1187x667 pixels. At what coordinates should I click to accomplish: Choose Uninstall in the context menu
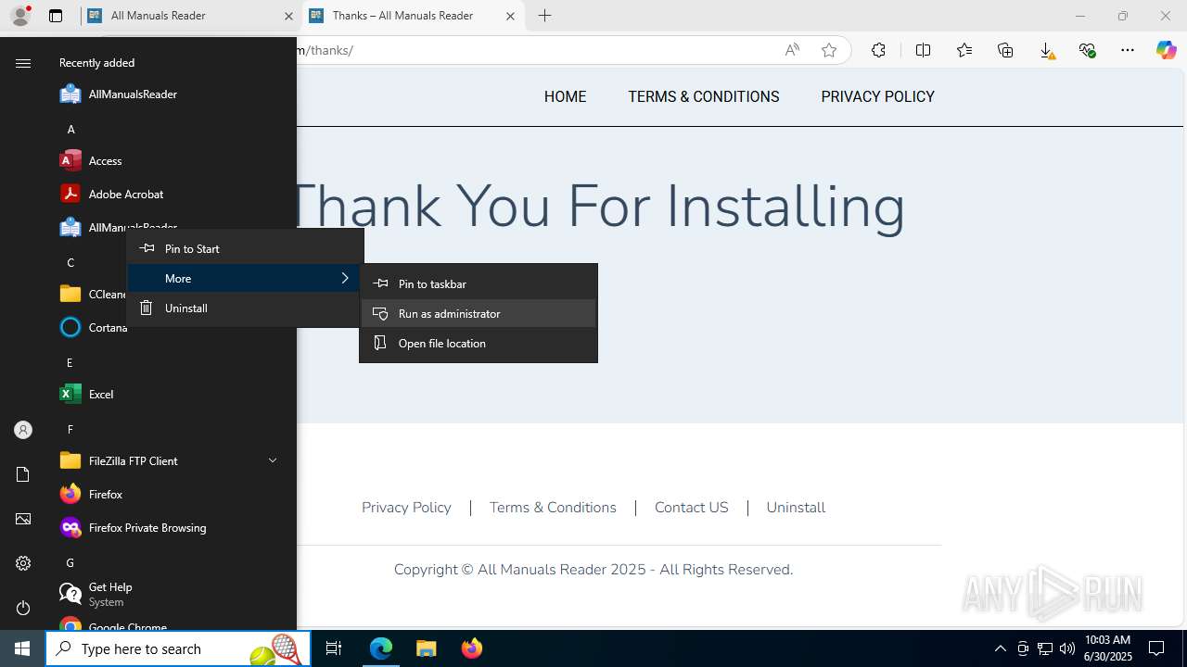pyautogui.click(x=245, y=308)
